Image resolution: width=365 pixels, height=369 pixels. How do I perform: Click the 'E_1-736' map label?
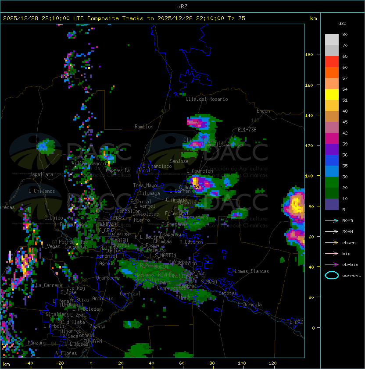[247, 130]
